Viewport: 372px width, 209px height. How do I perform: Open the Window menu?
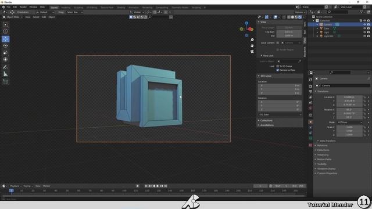pos(33,8)
